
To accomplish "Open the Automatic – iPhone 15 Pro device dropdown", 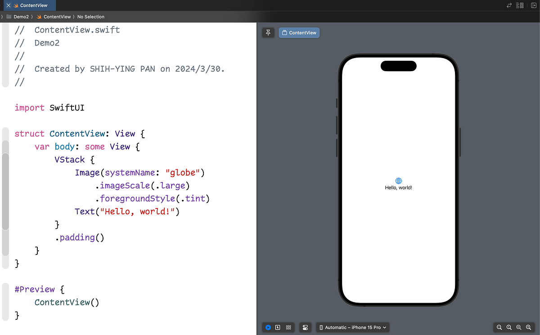I will pyautogui.click(x=352, y=327).
